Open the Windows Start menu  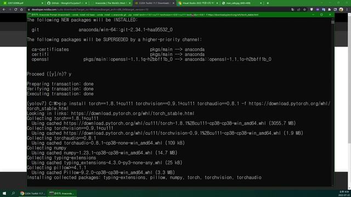[4, 193]
